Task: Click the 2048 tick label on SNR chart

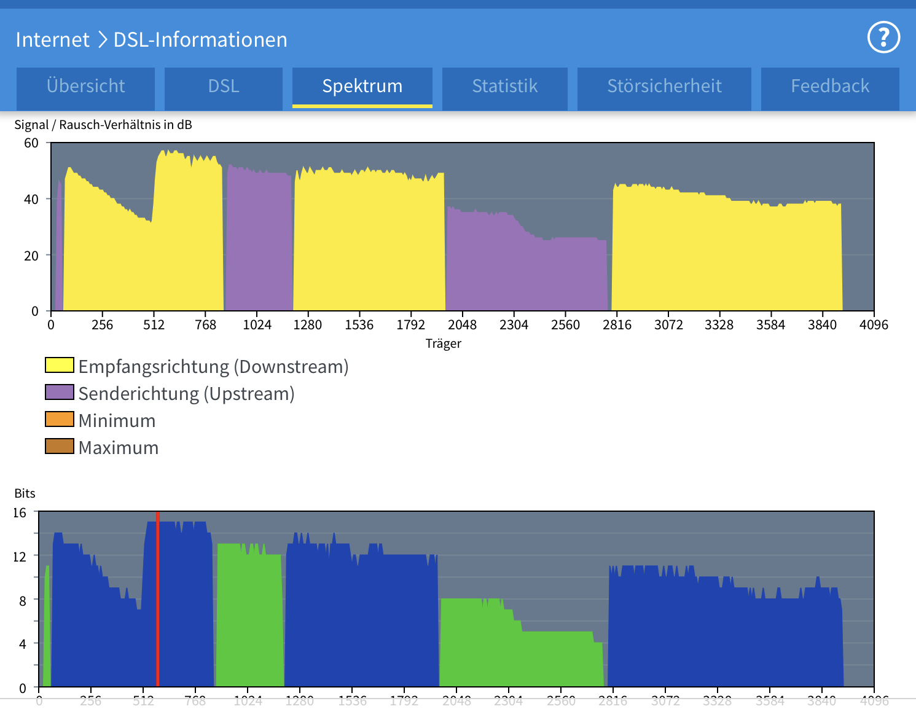Action: 462,324
